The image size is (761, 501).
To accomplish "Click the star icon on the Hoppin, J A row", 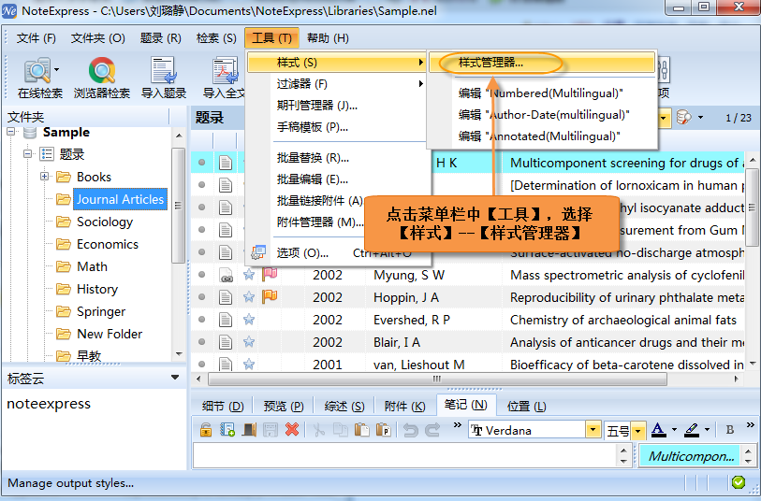I will click(249, 297).
